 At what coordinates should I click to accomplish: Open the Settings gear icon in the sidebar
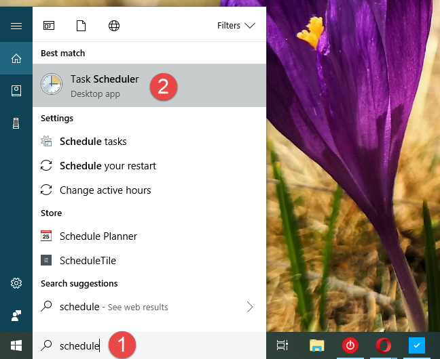16,283
